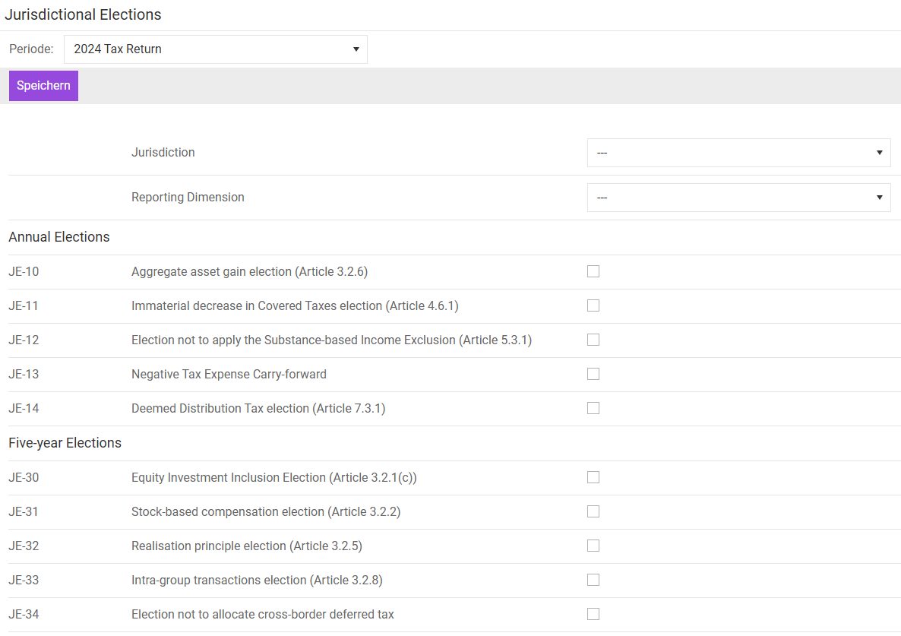Check Equity Investment Inclusion Election box

[593, 478]
